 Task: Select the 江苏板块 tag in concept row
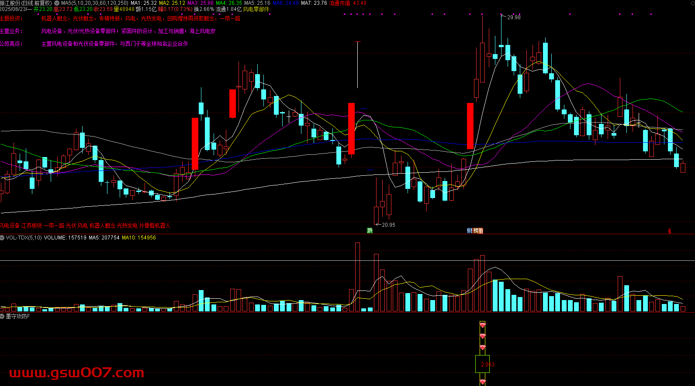pyautogui.click(x=32, y=225)
